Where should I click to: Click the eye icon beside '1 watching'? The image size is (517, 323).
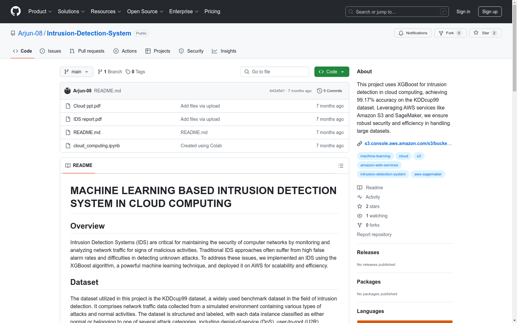click(x=360, y=216)
